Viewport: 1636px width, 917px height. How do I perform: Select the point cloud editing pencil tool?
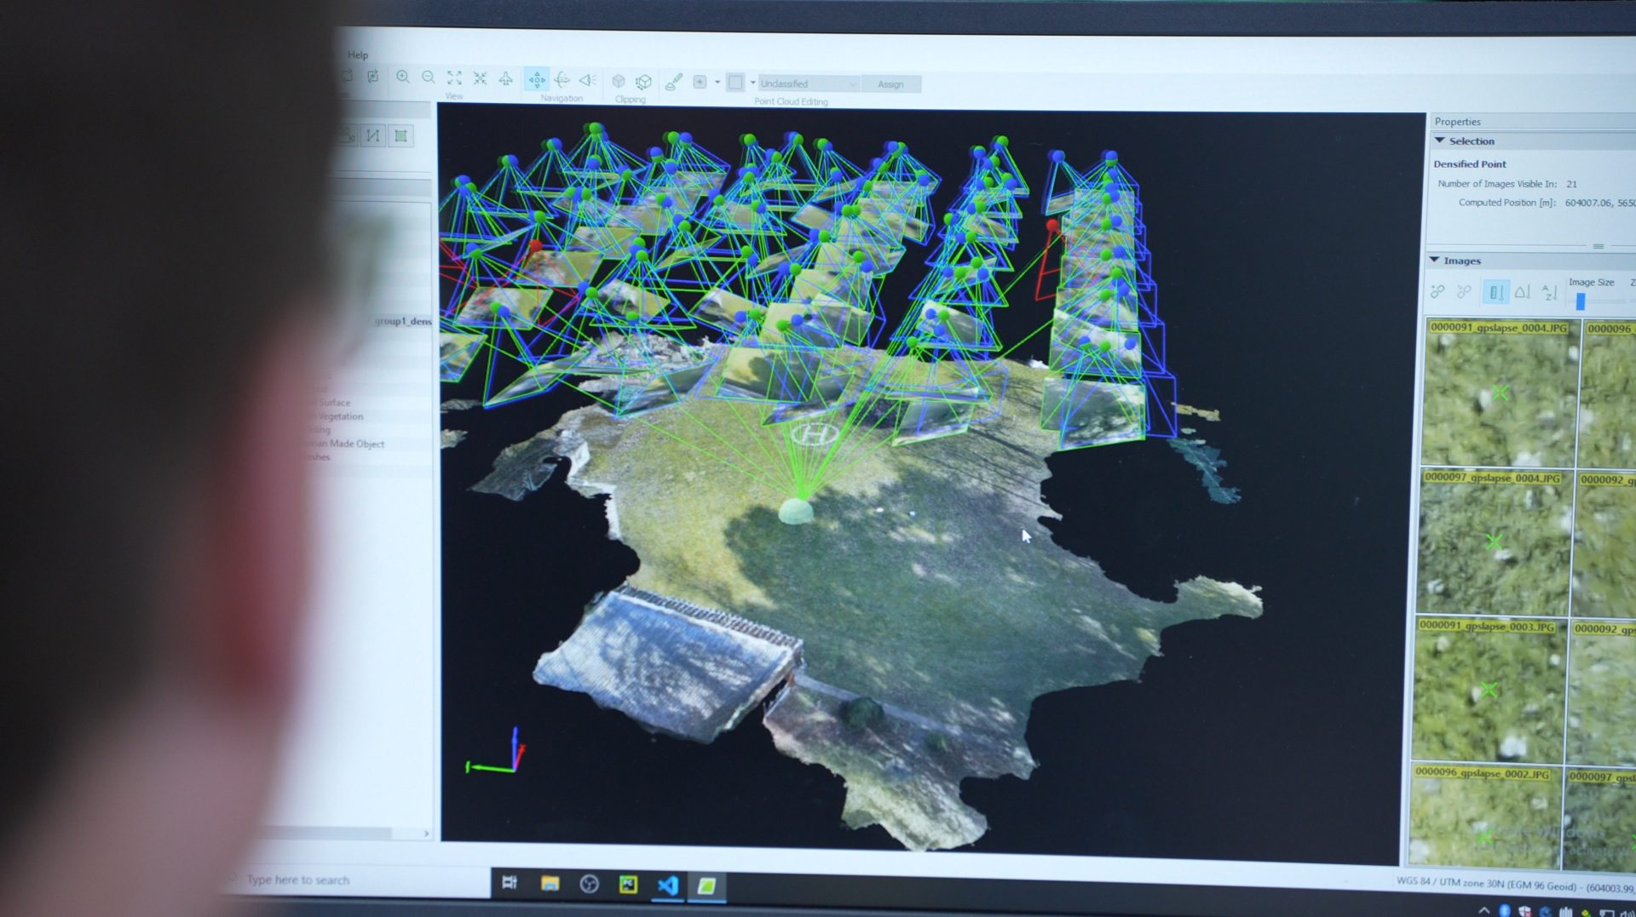point(673,82)
